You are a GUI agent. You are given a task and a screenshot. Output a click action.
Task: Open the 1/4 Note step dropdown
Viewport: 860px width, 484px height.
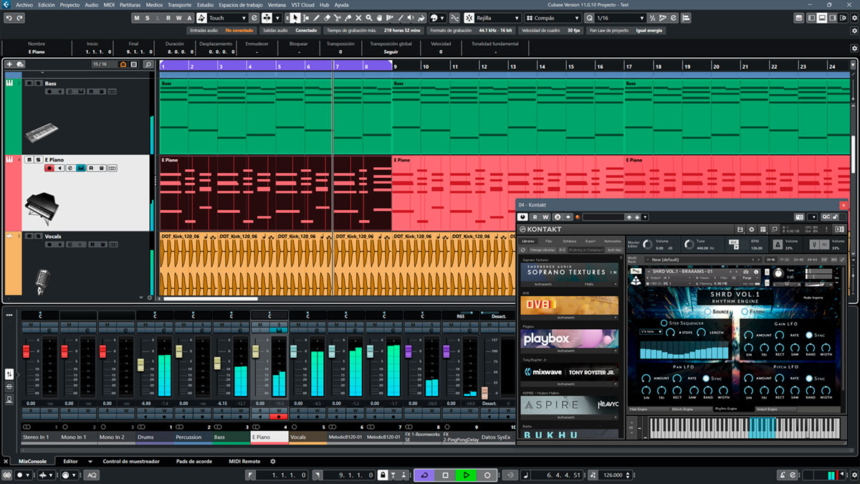tap(651, 332)
